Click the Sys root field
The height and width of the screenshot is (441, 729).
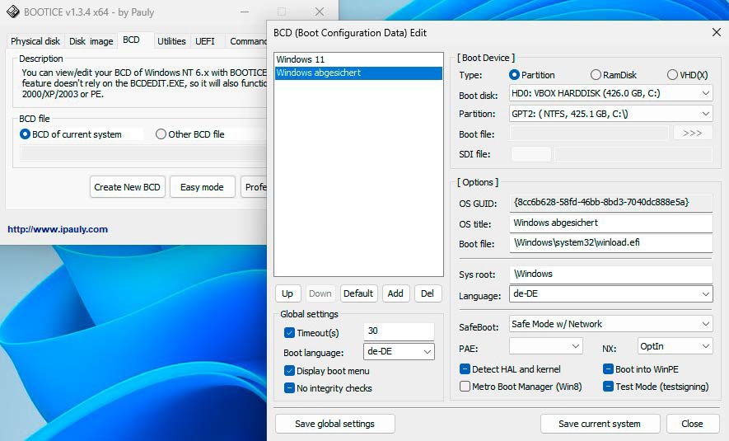(x=611, y=274)
